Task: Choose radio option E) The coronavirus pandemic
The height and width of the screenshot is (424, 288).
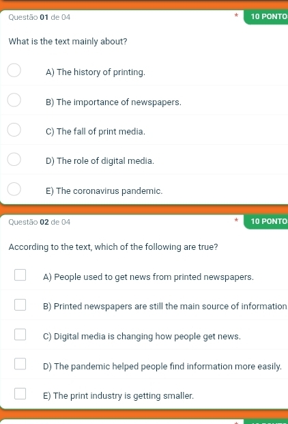Action: click(14, 188)
